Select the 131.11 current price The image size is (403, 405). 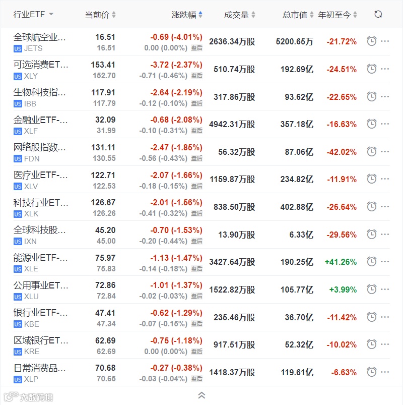[x=103, y=147]
